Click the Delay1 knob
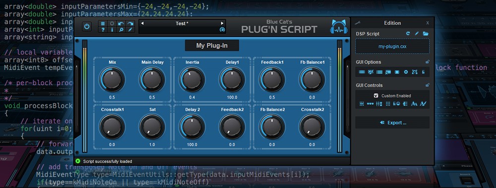The image size is (496, 188). tap(232, 80)
